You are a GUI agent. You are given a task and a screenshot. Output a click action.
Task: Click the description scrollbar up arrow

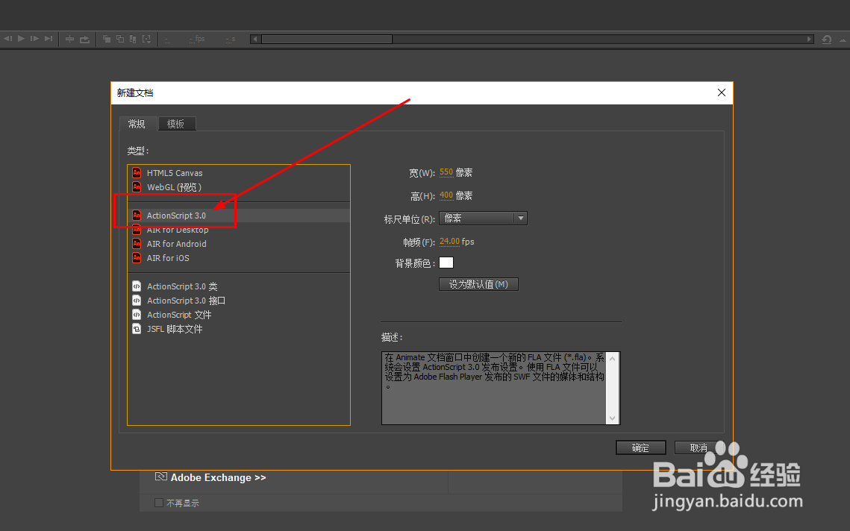point(613,359)
